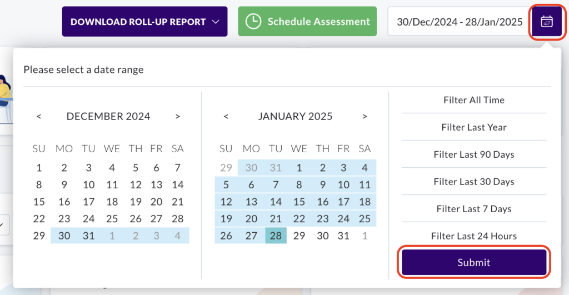Pick Filter Last 7 Days

[x=474, y=209]
